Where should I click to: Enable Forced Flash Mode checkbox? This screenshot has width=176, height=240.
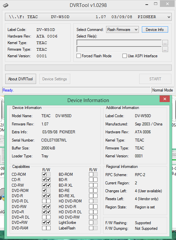coord(78,56)
